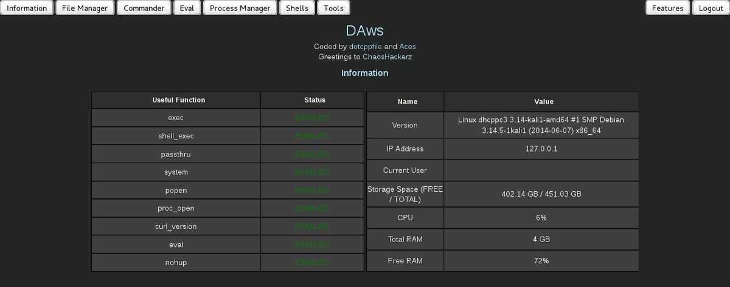Image resolution: width=730 pixels, height=287 pixels.
Task: Click ENABLED status for shell_exec
Action: click(x=311, y=136)
